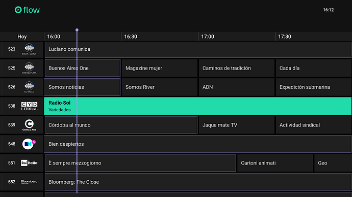Image resolution: width=352 pixels, height=197 pixels.
Task: Click the 16:12 clock display
Action: (329, 10)
